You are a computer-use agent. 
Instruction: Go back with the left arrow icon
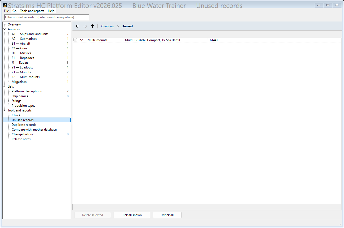point(78,26)
